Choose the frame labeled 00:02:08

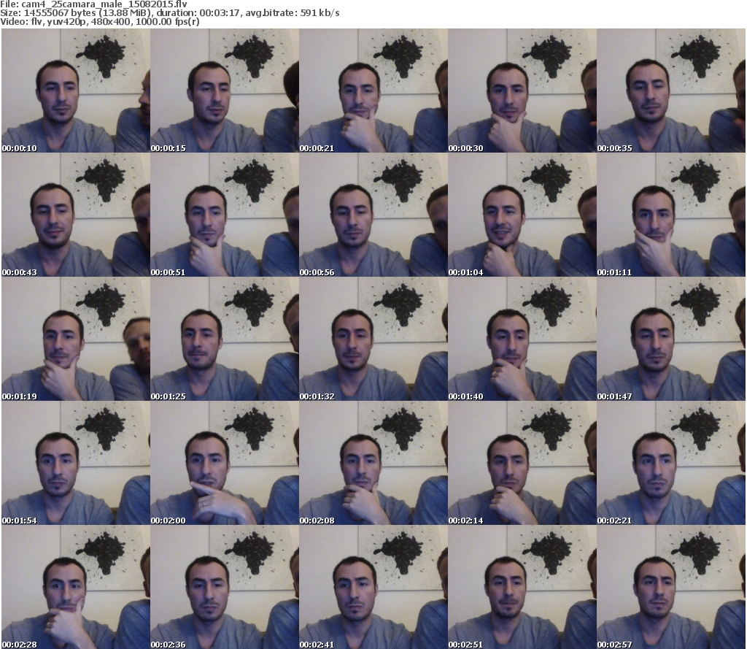[x=373, y=463]
